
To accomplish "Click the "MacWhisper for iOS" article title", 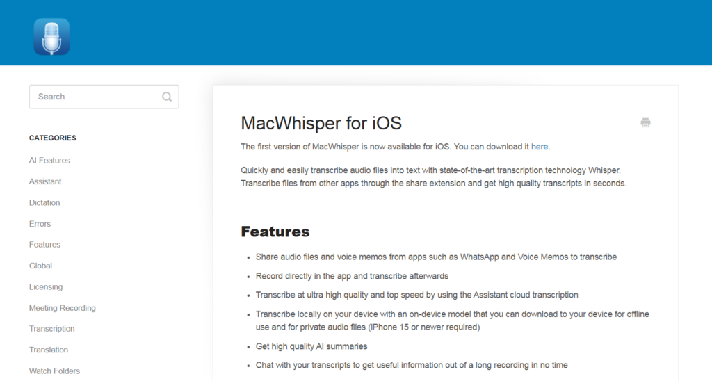I will point(321,123).
